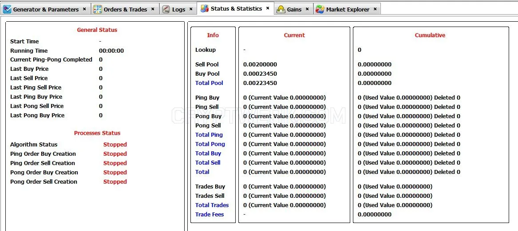Image resolution: width=518 pixels, height=231 pixels.
Task: Close the Logs tab
Action: pyautogui.click(x=190, y=9)
